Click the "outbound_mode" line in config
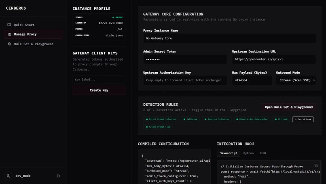 click(167, 171)
